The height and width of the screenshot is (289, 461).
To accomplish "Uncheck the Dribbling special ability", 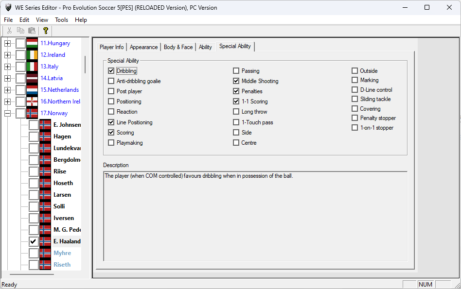I will click(x=111, y=71).
